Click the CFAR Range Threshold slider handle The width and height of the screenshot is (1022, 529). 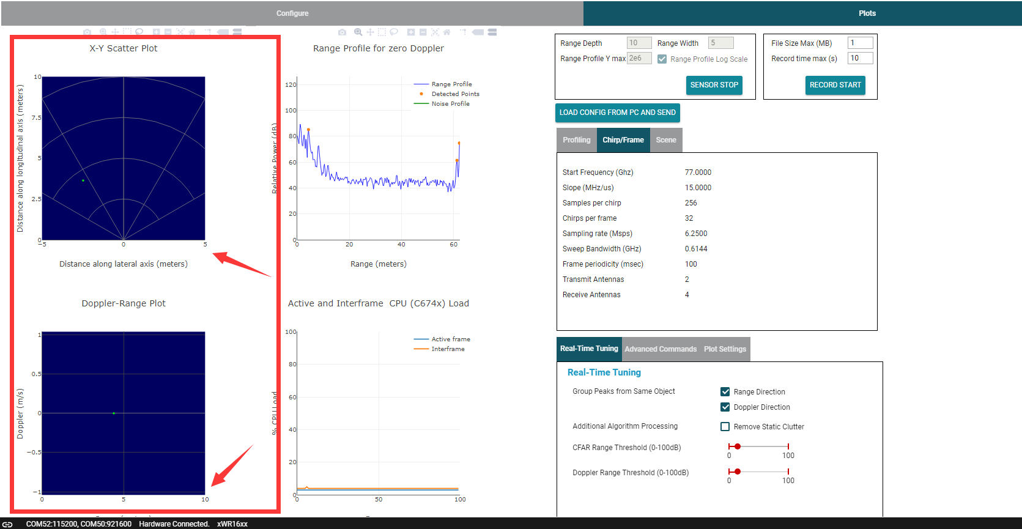click(x=738, y=446)
